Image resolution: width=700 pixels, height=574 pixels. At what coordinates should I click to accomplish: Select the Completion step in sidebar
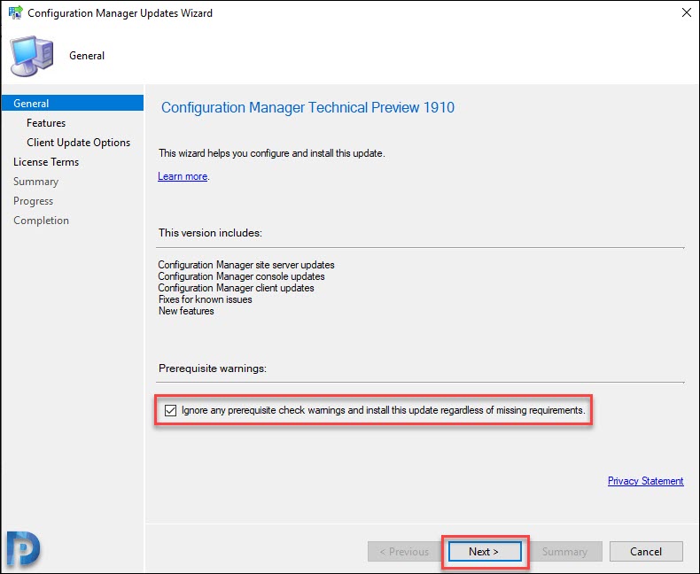(41, 221)
